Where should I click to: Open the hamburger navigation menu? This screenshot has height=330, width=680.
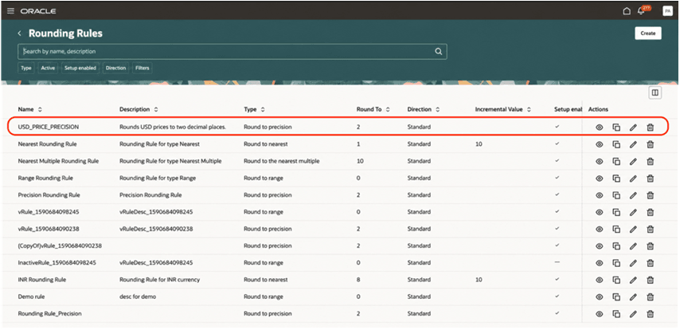click(11, 11)
